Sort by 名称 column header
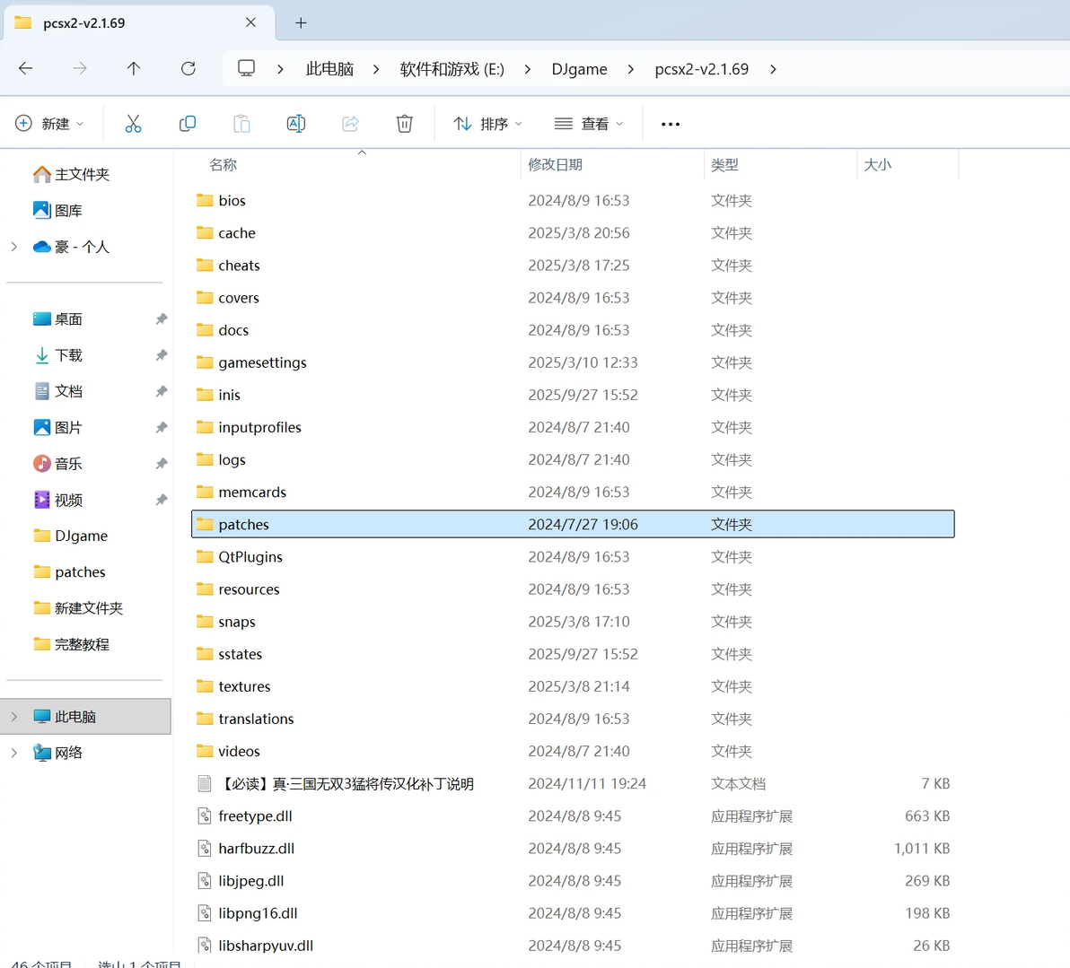1070x968 pixels. (x=224, y=164)
